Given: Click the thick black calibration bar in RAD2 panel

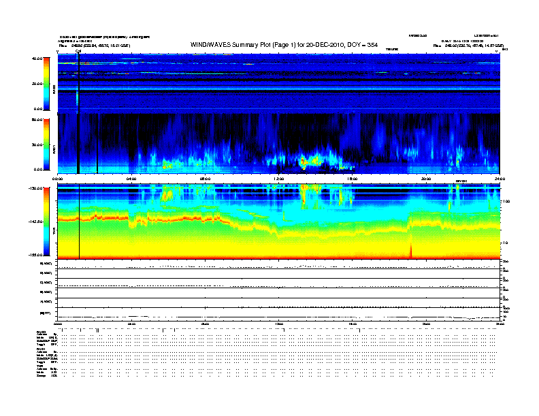Looking at the screenshot, I should [x=78, y=84].
